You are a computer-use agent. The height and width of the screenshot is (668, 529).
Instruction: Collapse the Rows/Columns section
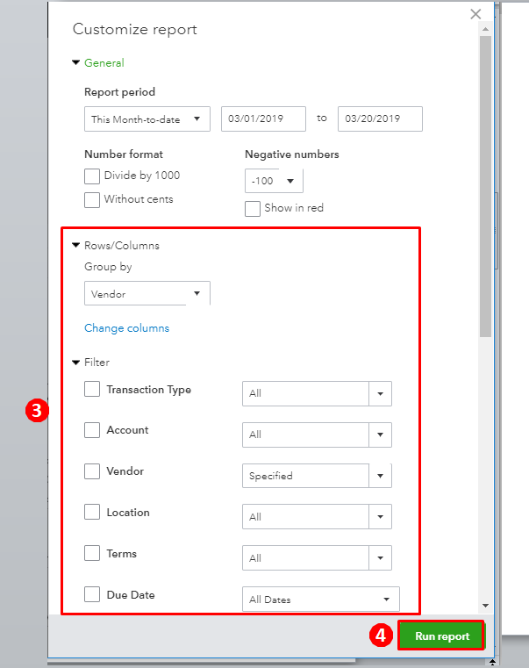pos(76,246)
